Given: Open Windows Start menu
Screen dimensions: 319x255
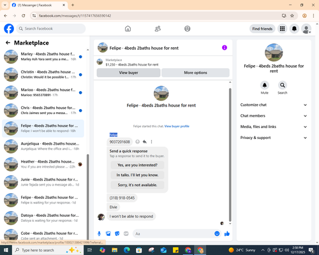Looking at the screenshot, I should coord(6,250).
